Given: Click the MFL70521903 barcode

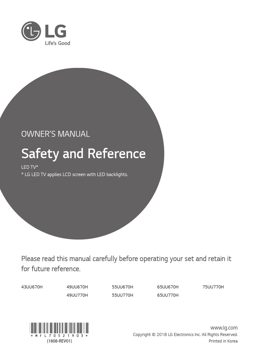Looking at the screenshot, I should [x=59, y=330].
